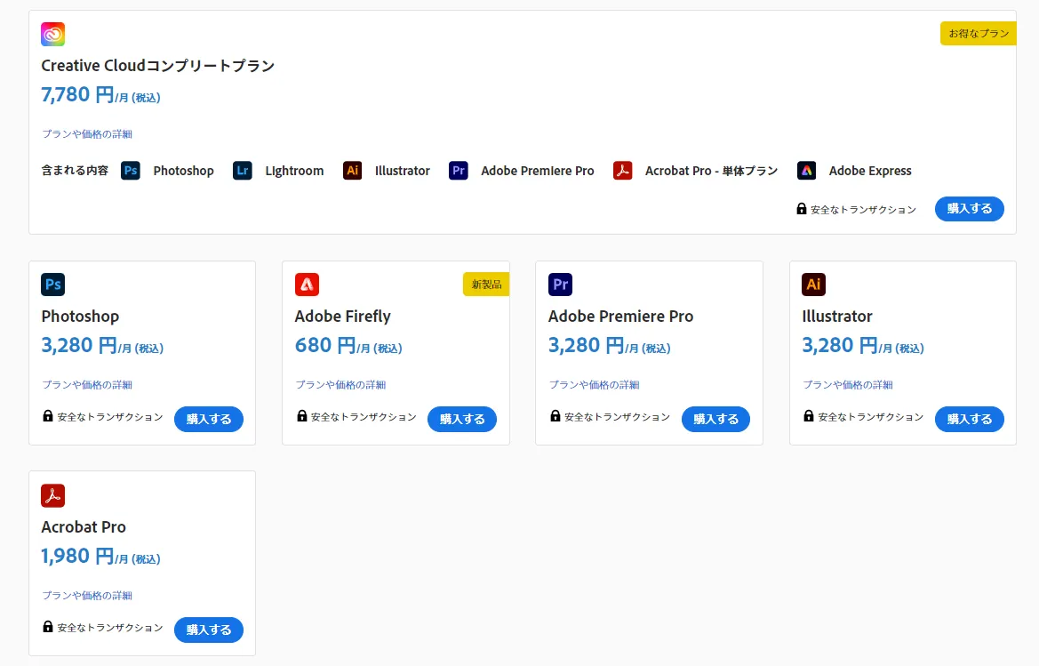Screen dimensions: 1039x666
Task: Click Photoshop label in included contents row
Action: [x=184, y=171]
